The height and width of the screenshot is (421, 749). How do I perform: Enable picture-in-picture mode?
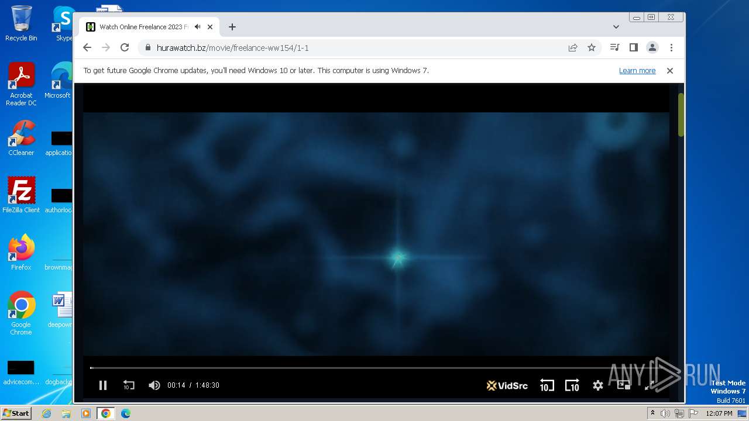(x=623, y=385)
